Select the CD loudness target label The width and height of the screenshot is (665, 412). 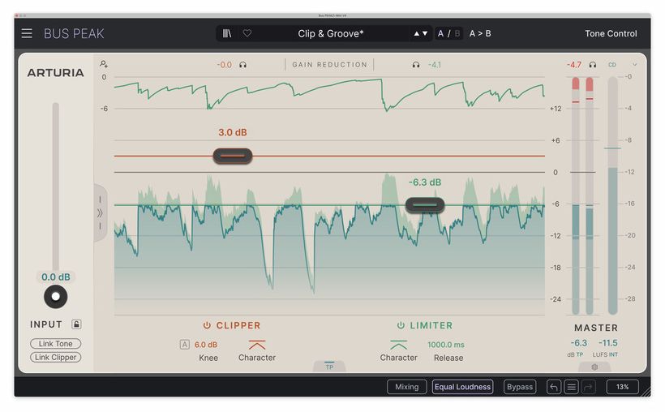pyautogui.click(x=612, y=65)
